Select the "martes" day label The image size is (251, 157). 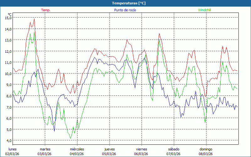45,149
